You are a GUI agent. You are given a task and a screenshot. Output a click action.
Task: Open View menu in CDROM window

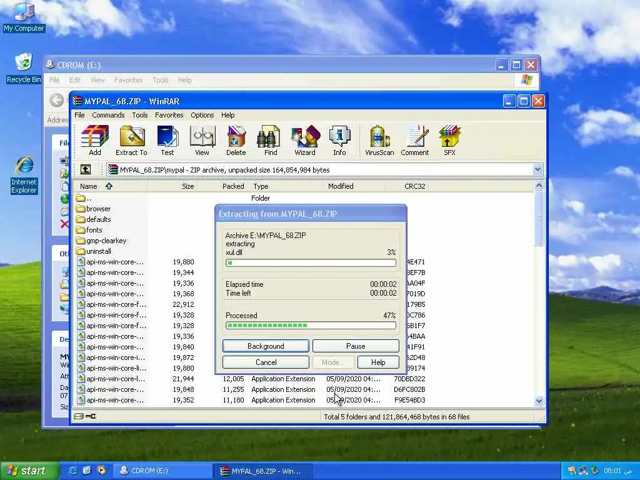pyautogui.click(x=97, y=80)
